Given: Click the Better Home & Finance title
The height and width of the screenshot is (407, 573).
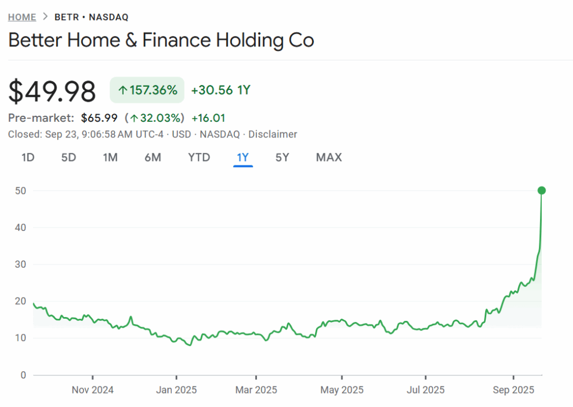Looking at the screenshot, I should tap(161, 40).
